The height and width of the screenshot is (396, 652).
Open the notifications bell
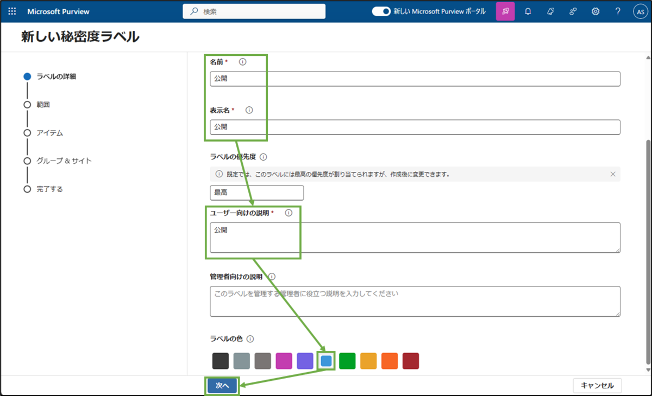pyautogui.click(x=528, y=11)
